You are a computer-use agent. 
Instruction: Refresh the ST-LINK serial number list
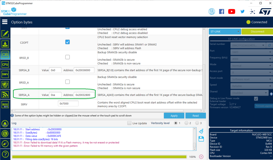pyautogui.click(x=269, y=45)
